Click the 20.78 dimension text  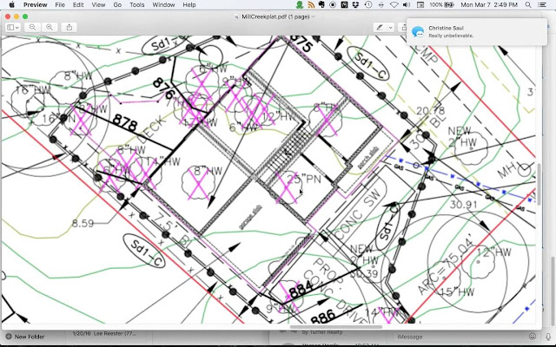pos(430,111)
